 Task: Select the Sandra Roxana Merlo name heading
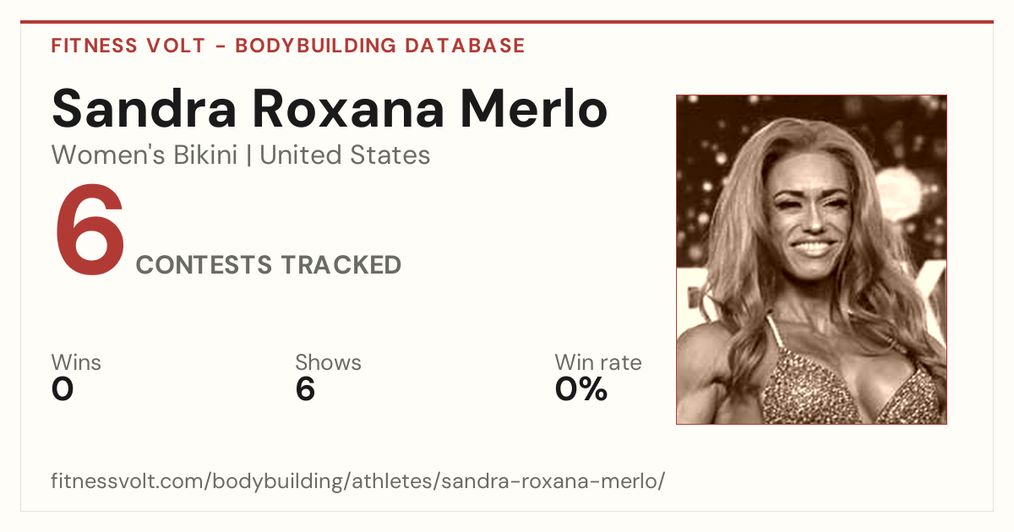(330, 109)
